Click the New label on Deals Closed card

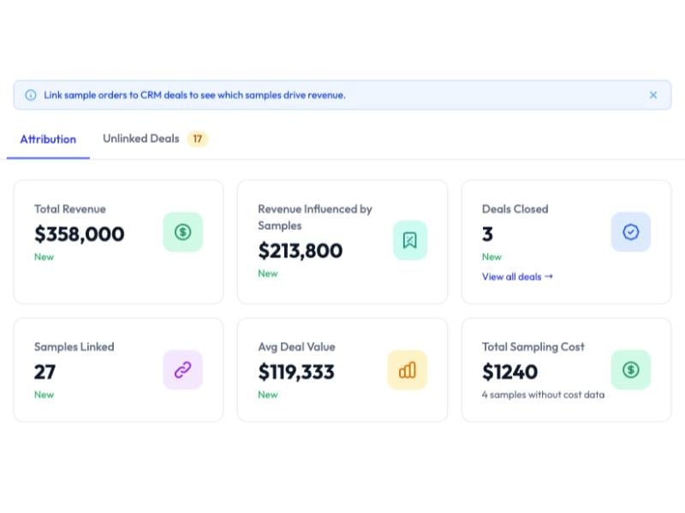491,256
